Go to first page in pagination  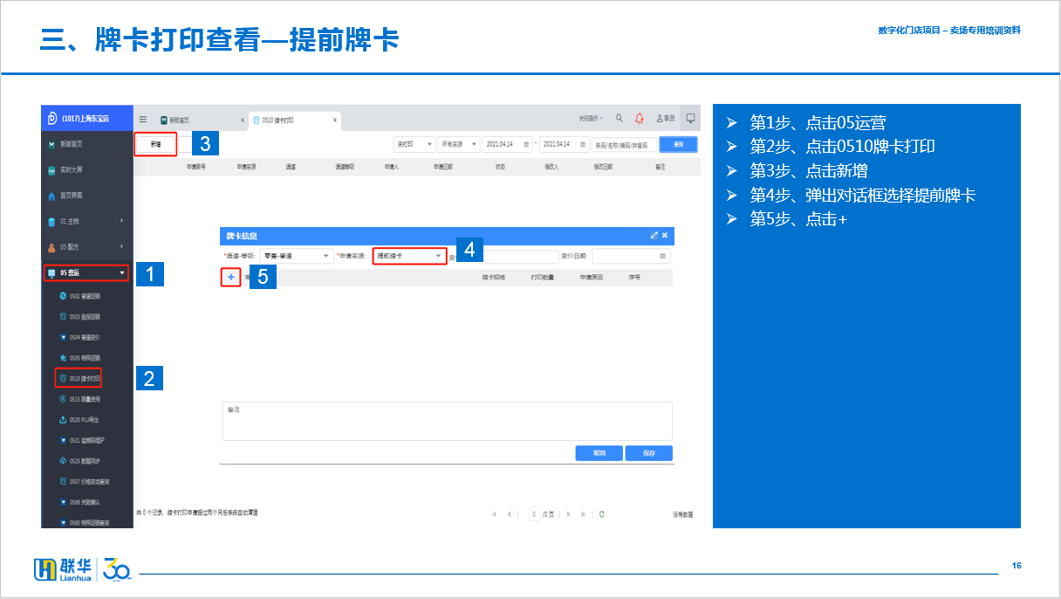click(496, 514)
